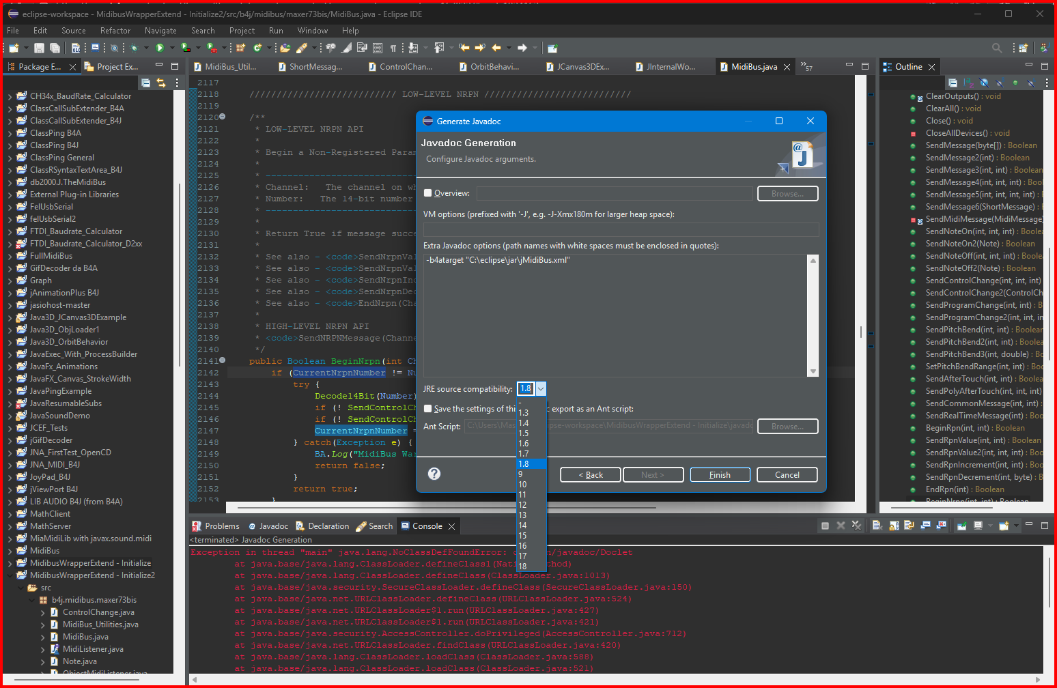Image resolution: width=1057 pixels, height=688 pixels.
Task: Click the Search magnifier icon in toolbar
Action: [997, 48]
